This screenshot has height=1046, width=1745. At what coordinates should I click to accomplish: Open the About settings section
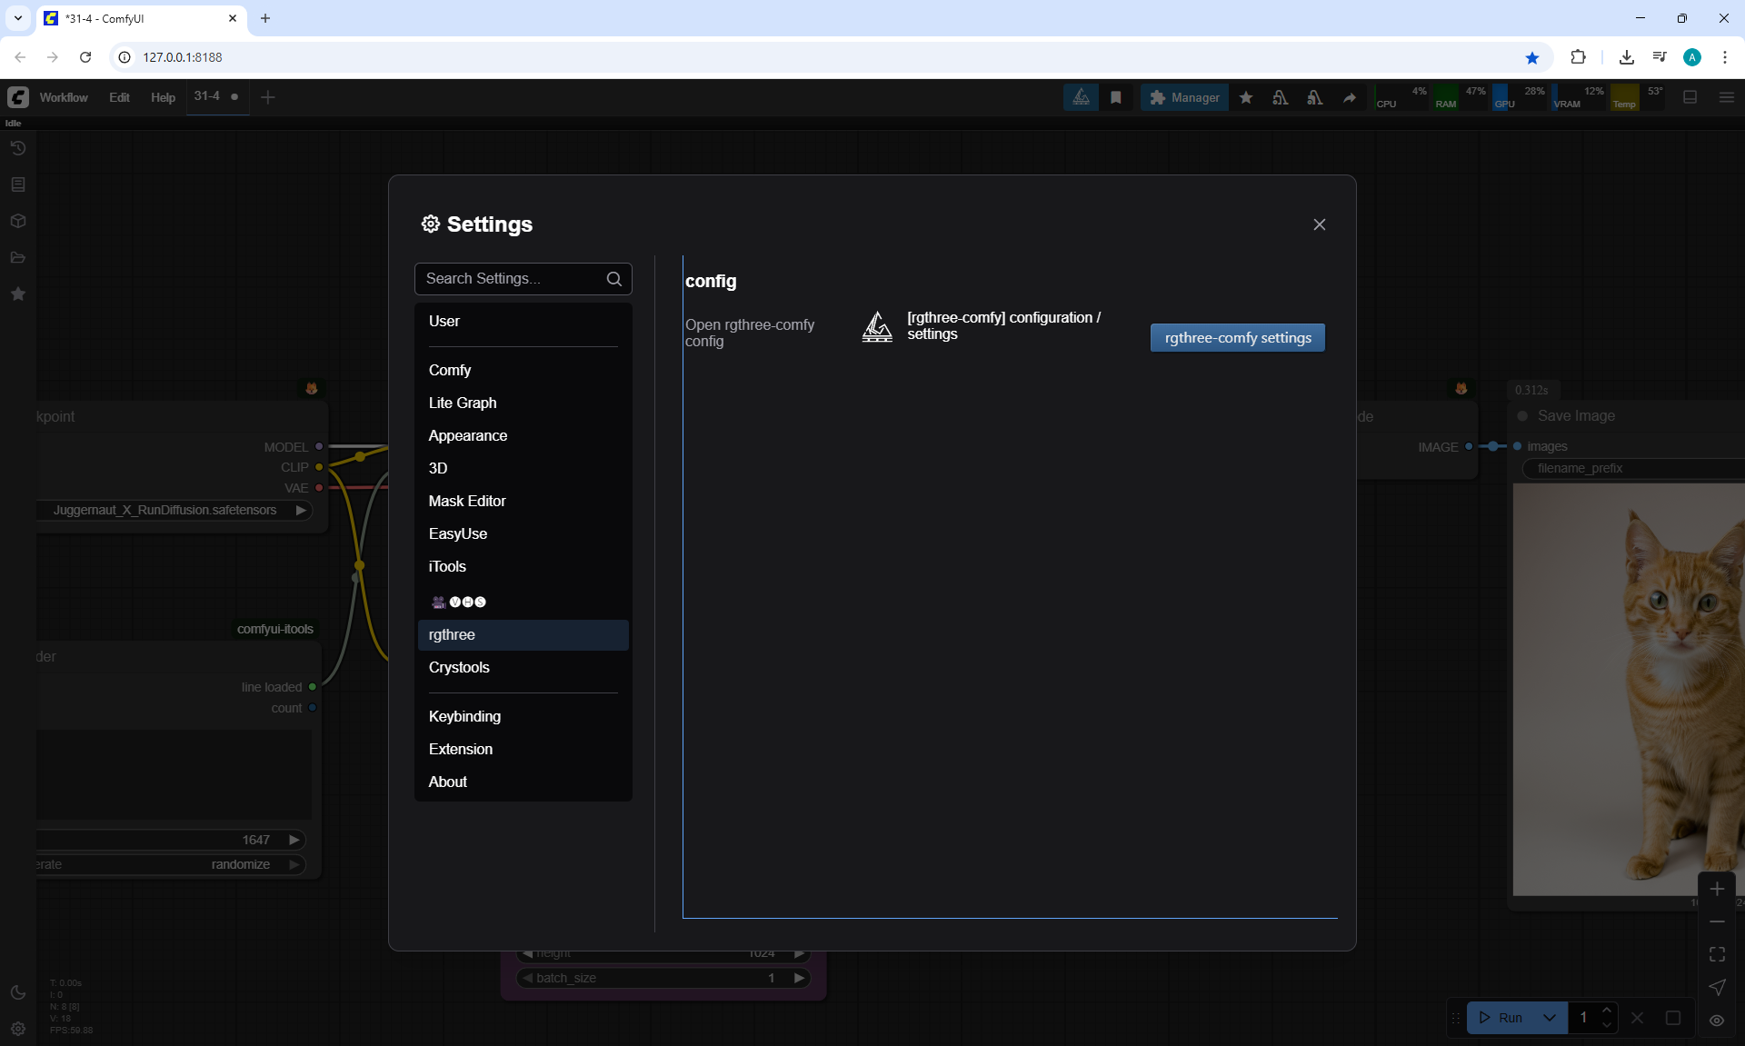(x=448, y=782)
